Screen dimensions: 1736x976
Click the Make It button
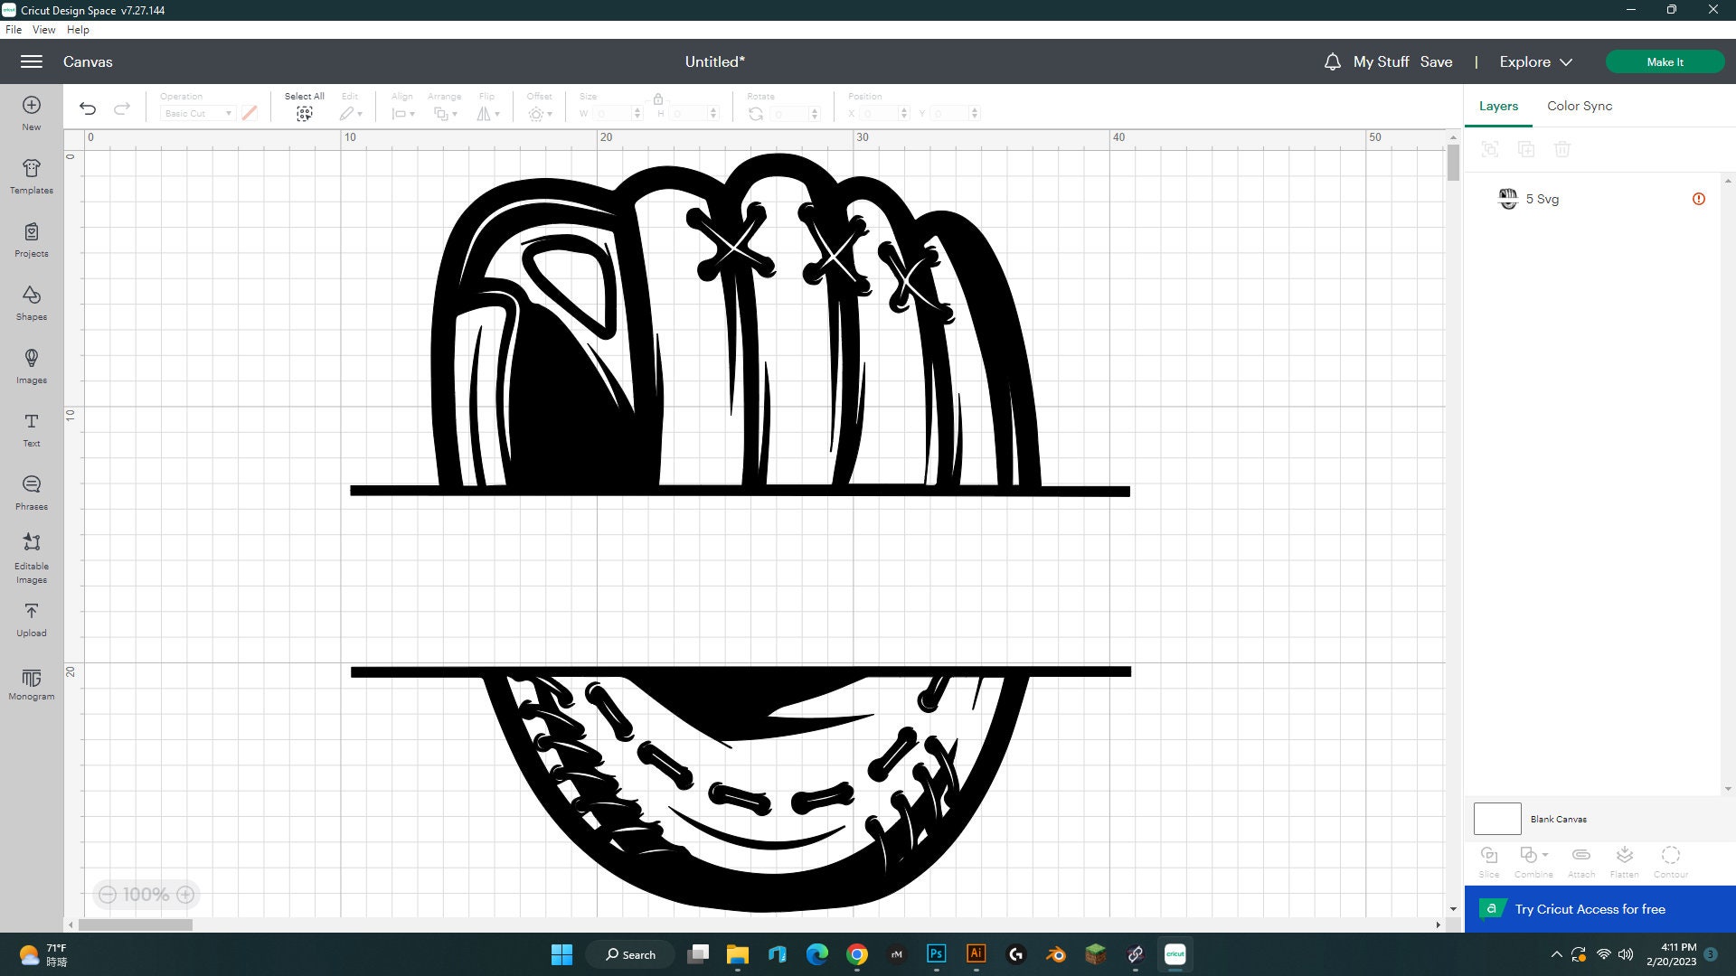pyautogui.click(x=1665, y=61)
